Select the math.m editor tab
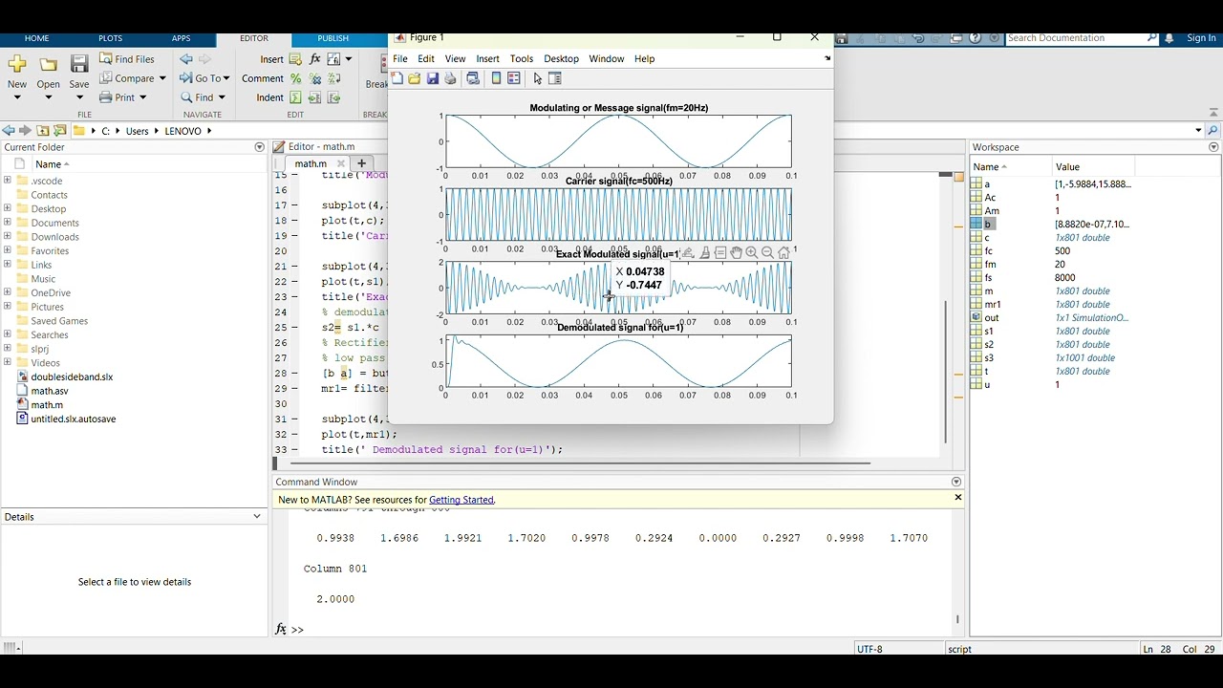1223x688 pixels. click(x=314, y=163)
